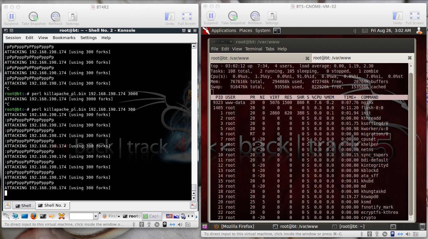The width and height of the screenshot is (428, 239).
Task: Click the new session icon beside Konsole tabs
Action: 8,206
